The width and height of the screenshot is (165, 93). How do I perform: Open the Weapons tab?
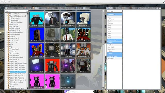coord(19,8)
